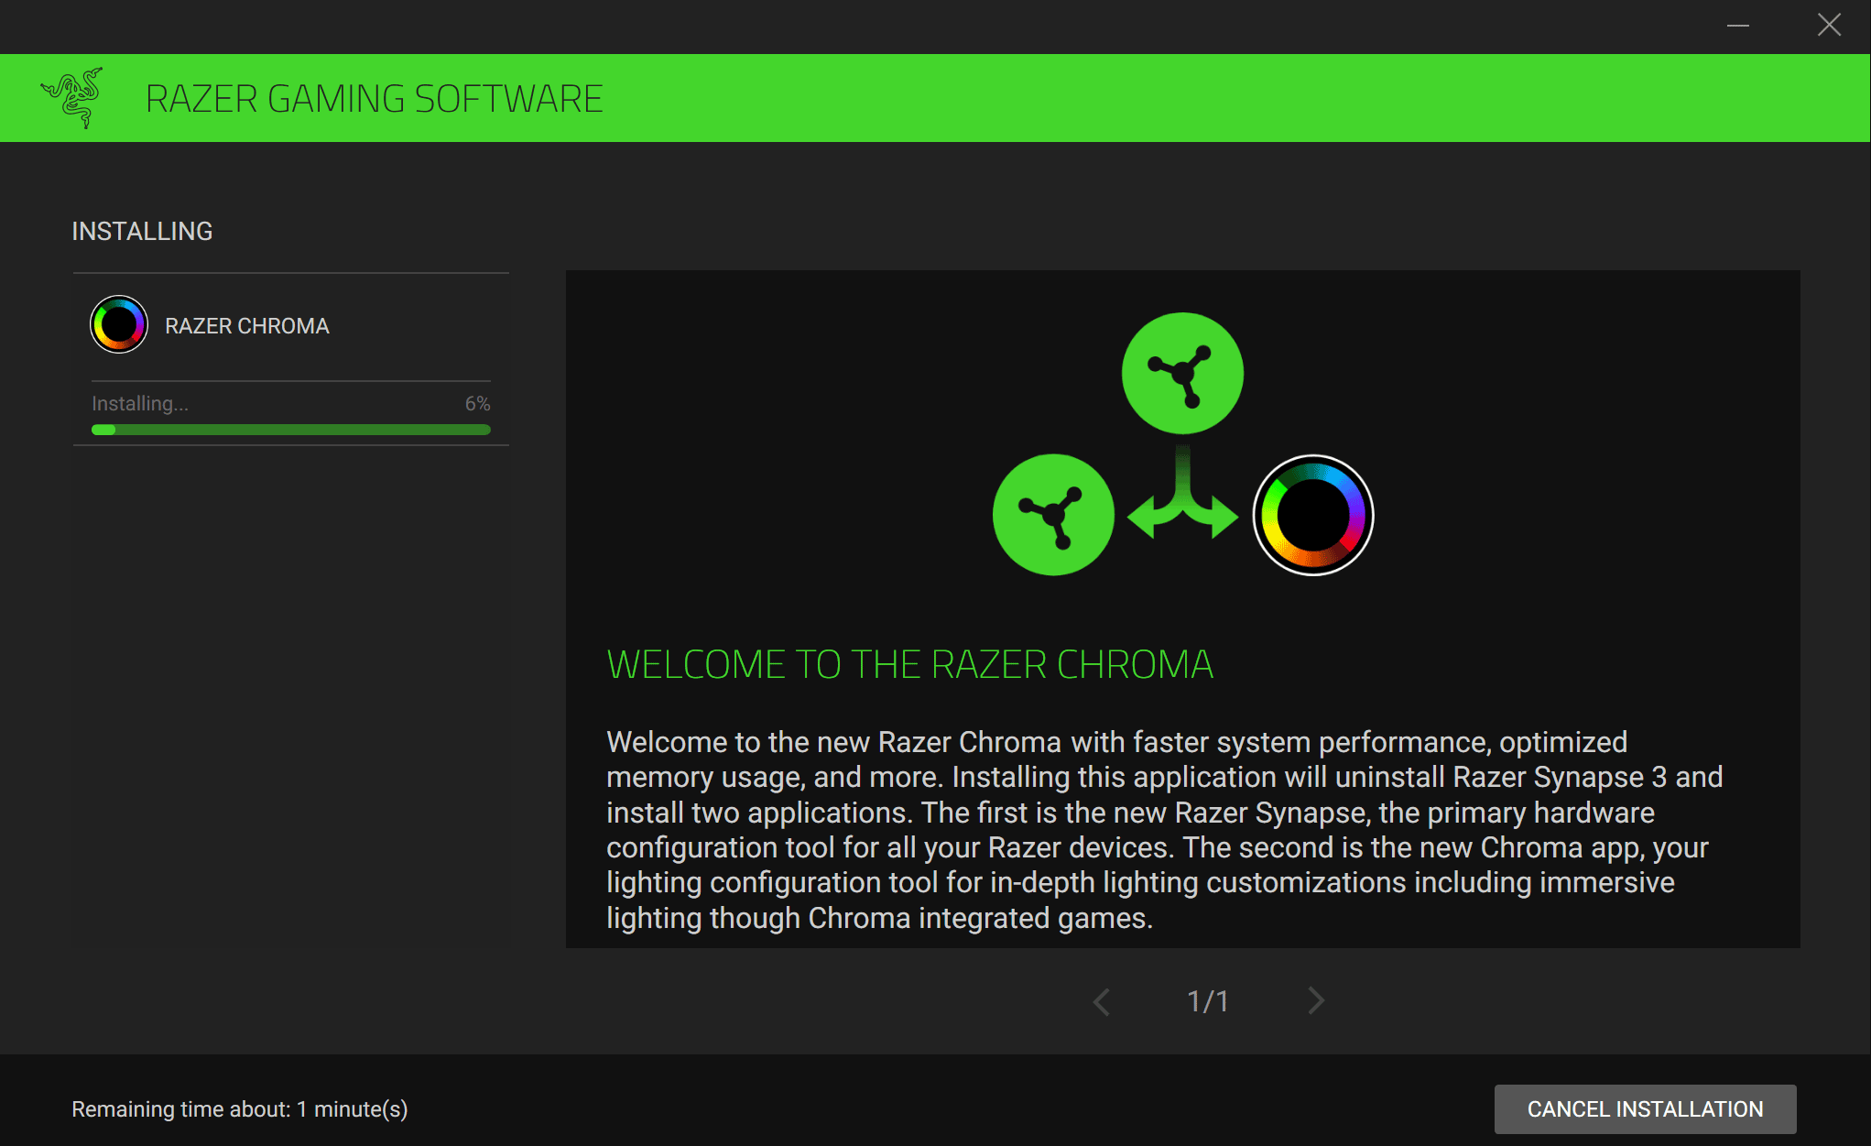Cancel the installation
Viewport: 1871px width, 1146px height.
tap(1644, 1108)
